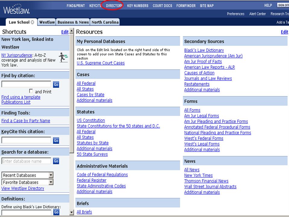
Task: Open Find using a template link
Action: point(21,97)
